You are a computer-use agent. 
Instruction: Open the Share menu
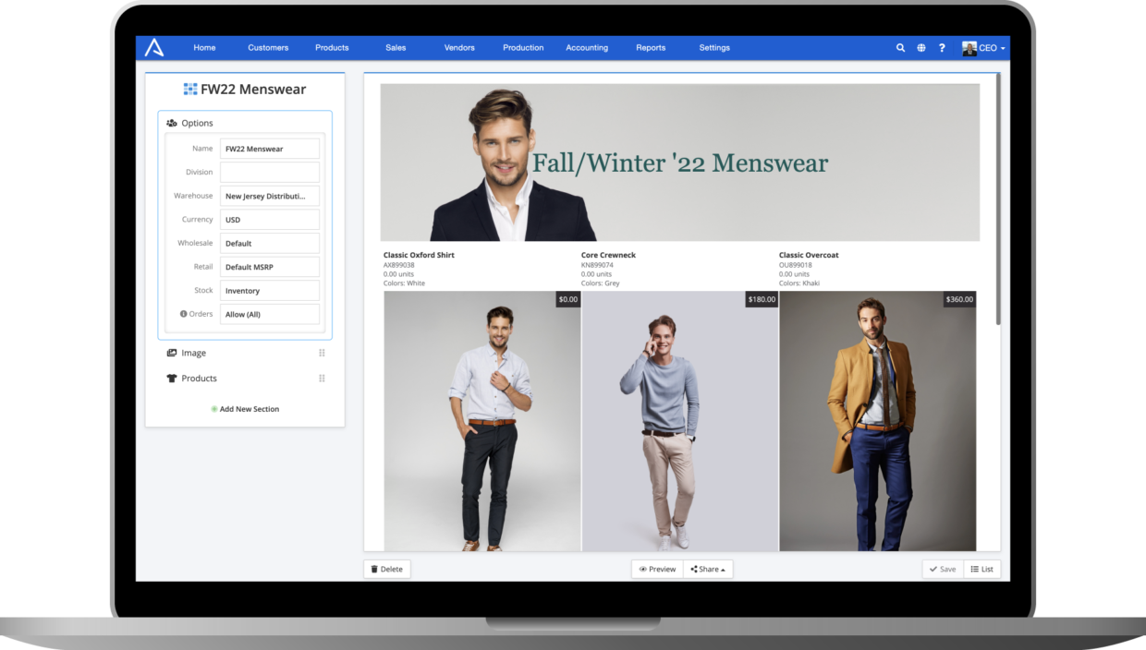click(x=708, y=569)
